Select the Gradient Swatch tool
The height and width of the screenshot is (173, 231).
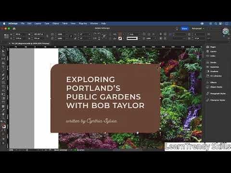[x=3, y=99]
